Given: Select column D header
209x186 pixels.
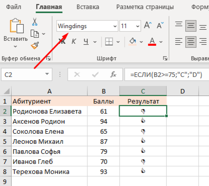Looking at the screenshot, I should coord(182,91).
